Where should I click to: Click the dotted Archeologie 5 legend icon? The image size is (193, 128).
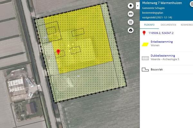pos(145,58)
